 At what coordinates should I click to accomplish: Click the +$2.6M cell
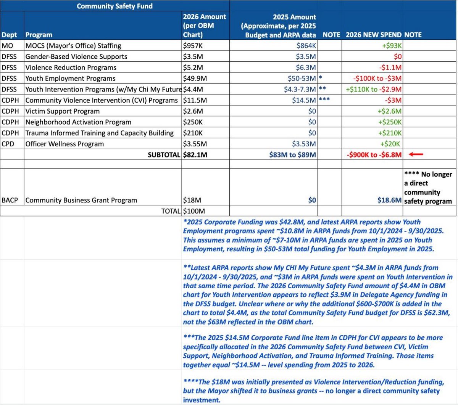coord(372,111)
